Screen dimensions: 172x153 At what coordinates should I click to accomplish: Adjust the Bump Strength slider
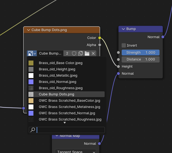point(140,53)
